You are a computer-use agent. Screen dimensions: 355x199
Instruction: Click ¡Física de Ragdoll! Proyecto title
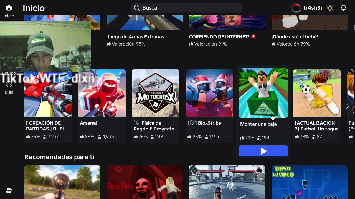click(154, 126)
